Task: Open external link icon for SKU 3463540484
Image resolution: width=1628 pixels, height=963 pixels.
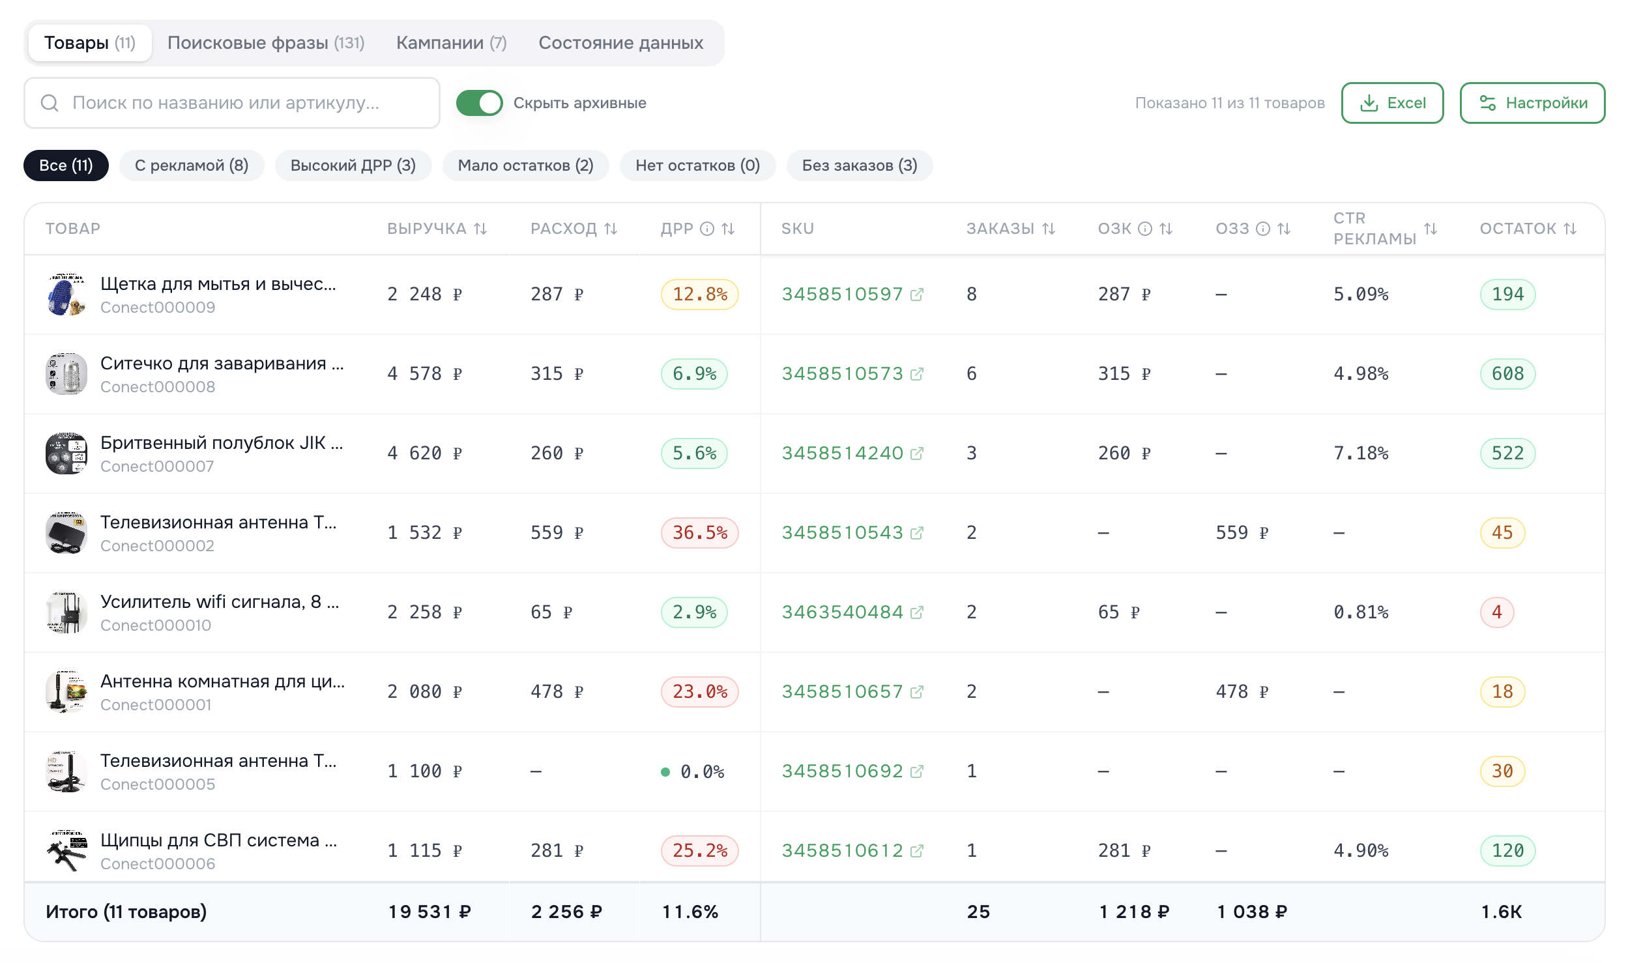Action: pyautogui.click(x=917, y=612)
